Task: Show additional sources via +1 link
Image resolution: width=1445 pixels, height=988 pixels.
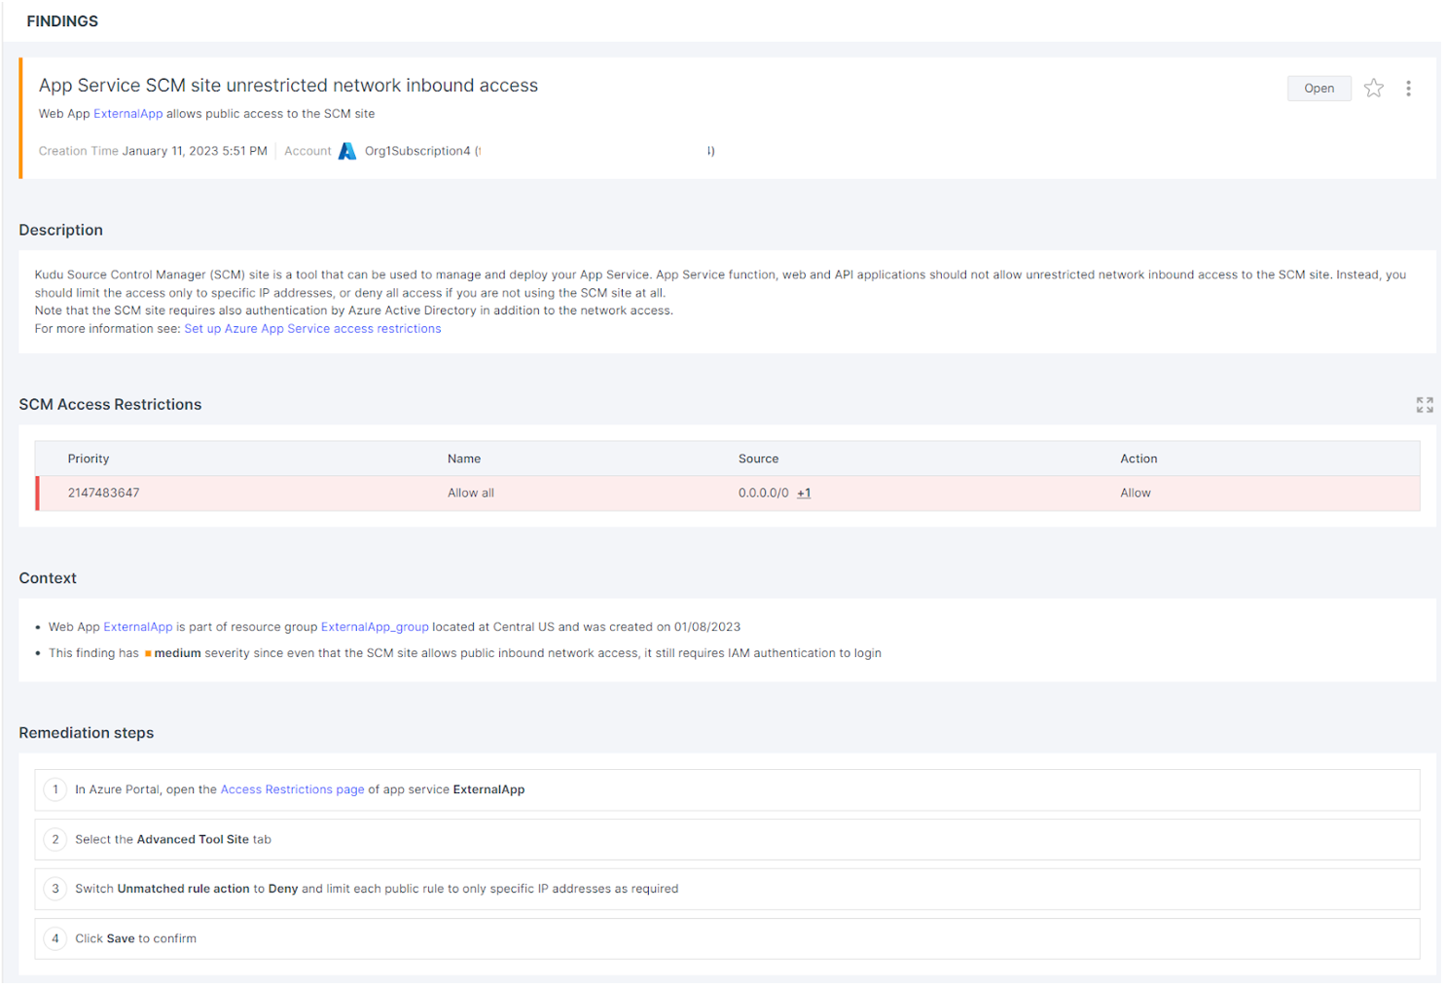Action: [x=804, y=494]
